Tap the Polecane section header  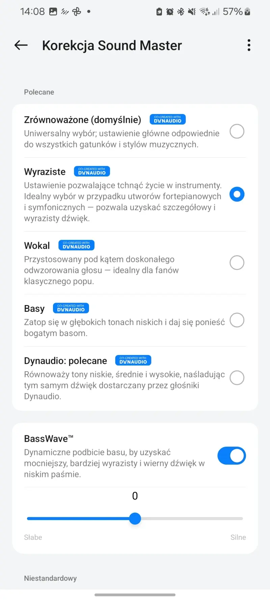click(x=39, y=92)
